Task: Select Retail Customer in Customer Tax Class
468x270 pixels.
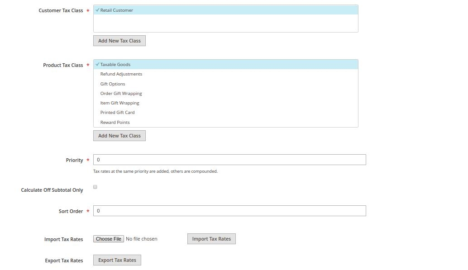Action: pos(226,10)
